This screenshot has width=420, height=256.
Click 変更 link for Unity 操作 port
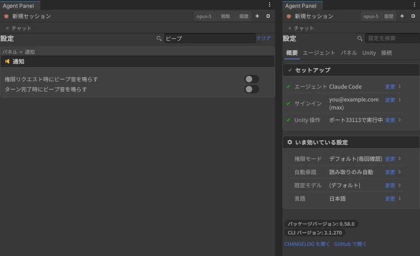[x=390, y=120]
